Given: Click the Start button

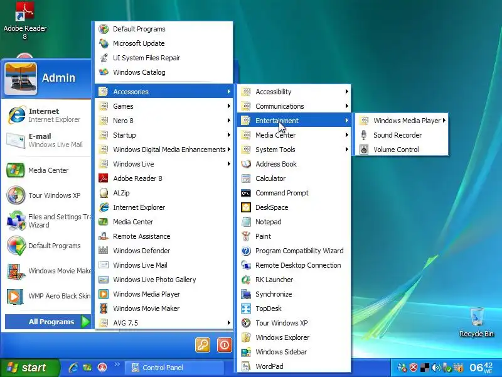Looking at the screenshot, I should tap(29, 368).
